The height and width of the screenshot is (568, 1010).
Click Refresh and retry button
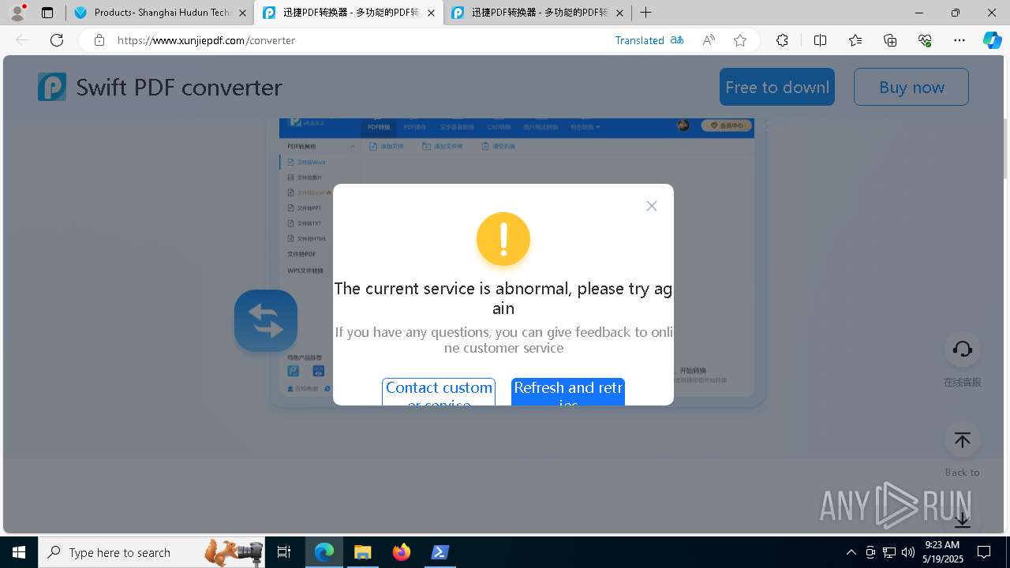(568, 392)
